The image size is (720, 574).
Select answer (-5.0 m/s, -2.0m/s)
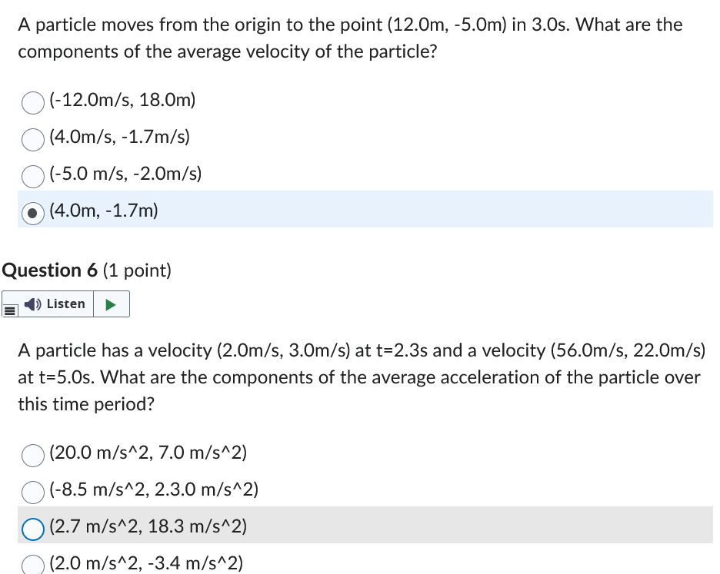click(x=32, y=176)
